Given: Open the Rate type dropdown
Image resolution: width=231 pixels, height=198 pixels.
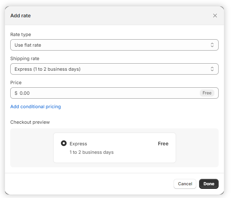Looking at the screenshot, I should coord(110,45).
